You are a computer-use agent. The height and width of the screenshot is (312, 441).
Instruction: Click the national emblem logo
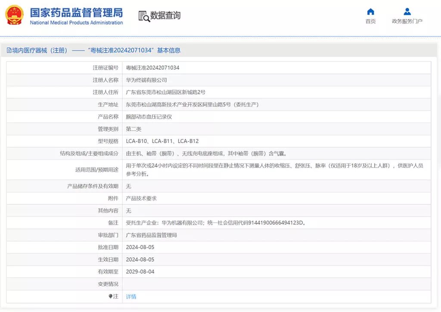(x=14, y=15)
